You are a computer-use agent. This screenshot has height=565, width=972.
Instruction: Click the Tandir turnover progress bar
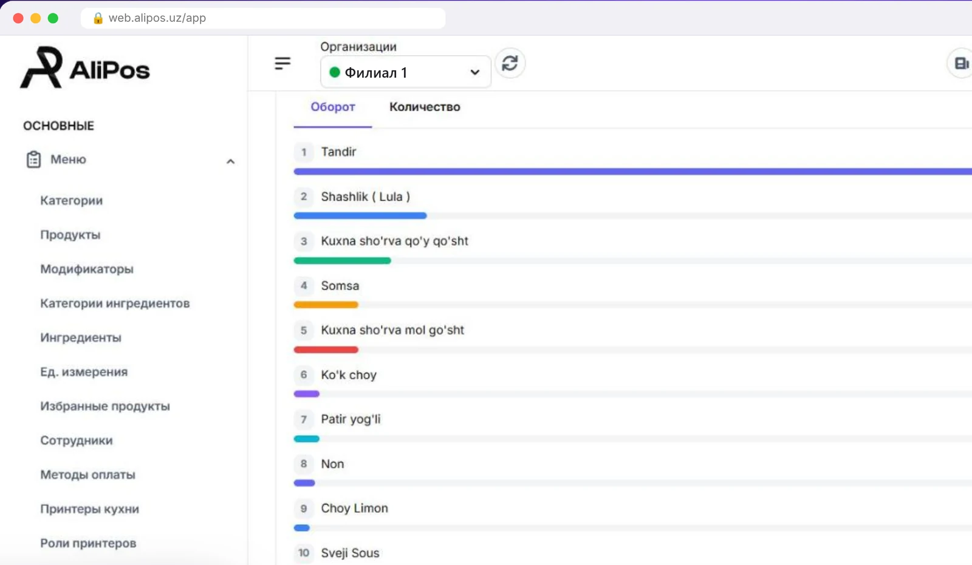tap(632, 172)
